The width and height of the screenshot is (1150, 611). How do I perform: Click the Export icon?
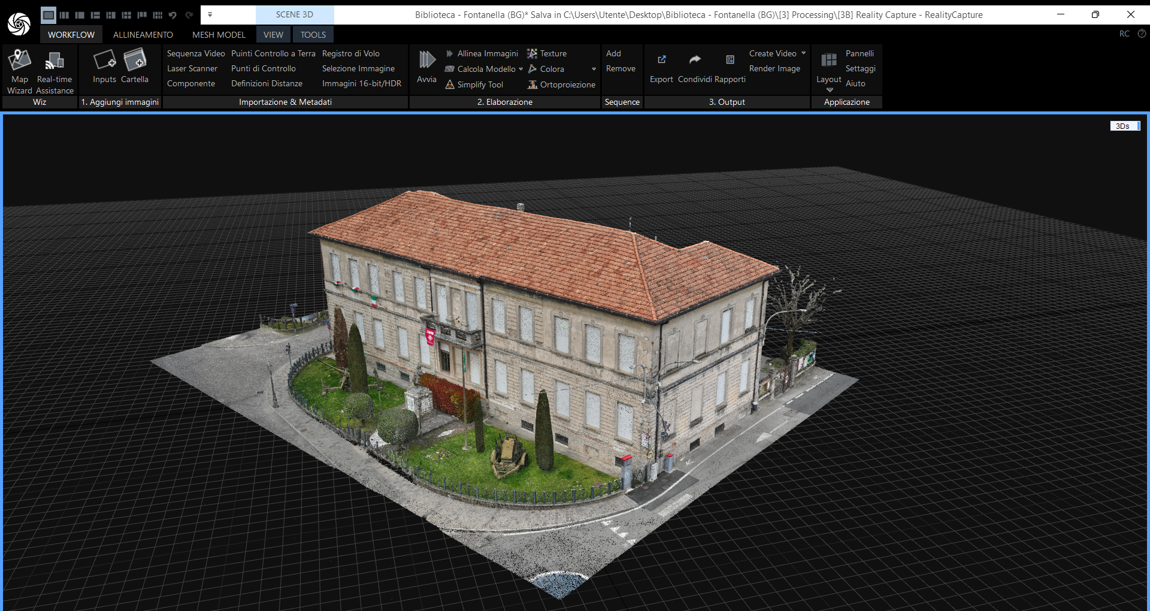click(x=661, y=60)
